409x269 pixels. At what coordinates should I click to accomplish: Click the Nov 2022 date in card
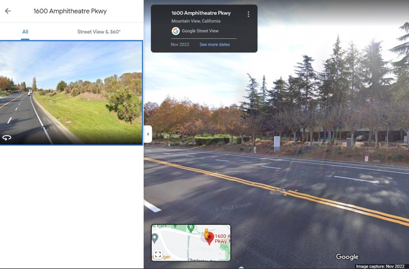(x=180, y=45)
